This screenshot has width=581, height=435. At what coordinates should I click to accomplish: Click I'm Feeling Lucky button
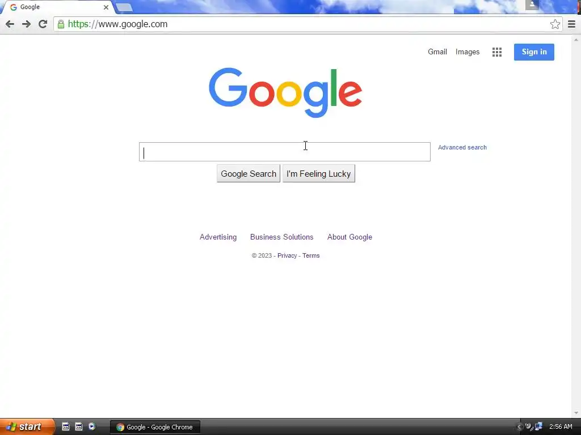(x=319, y=173)
